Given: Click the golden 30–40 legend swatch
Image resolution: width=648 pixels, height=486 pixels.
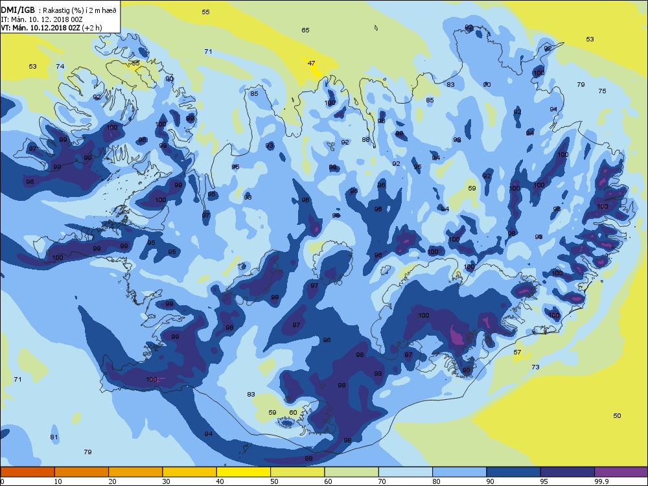Looking at the screenshot, I should pos(190,472).
